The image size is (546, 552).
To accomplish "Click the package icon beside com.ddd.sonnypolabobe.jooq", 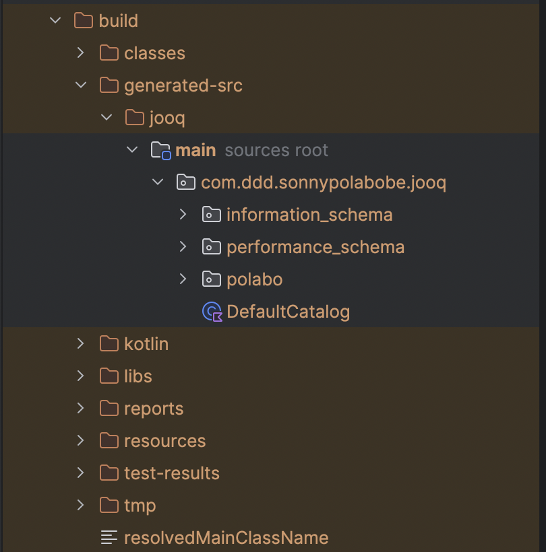I will tap(185, 182).
